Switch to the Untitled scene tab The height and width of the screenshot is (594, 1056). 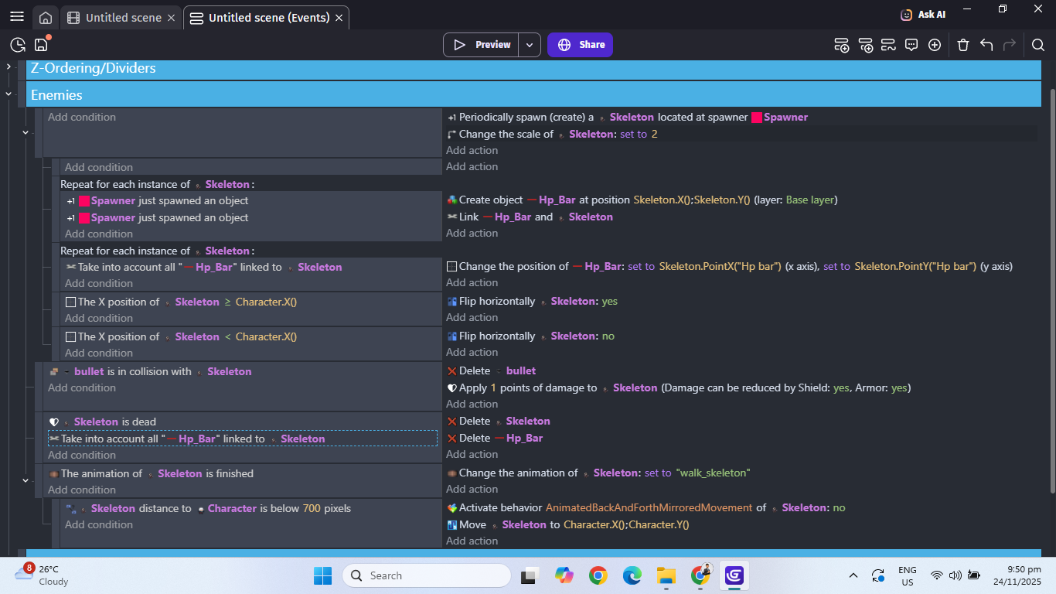122,18
